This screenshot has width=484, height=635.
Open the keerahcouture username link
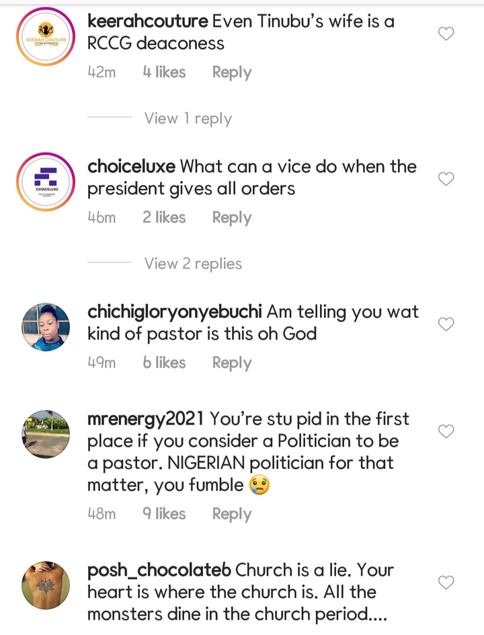[x=147, y=21]
